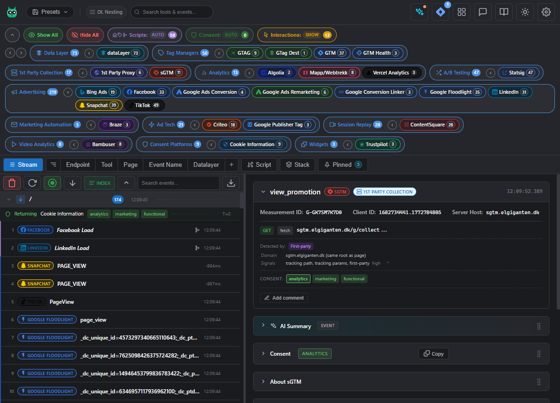Filter by the Trustpilot widget chip
Image resolution: width=560 pixels, height=403 pixels.
pyautogui.click(x=378, y=144)
